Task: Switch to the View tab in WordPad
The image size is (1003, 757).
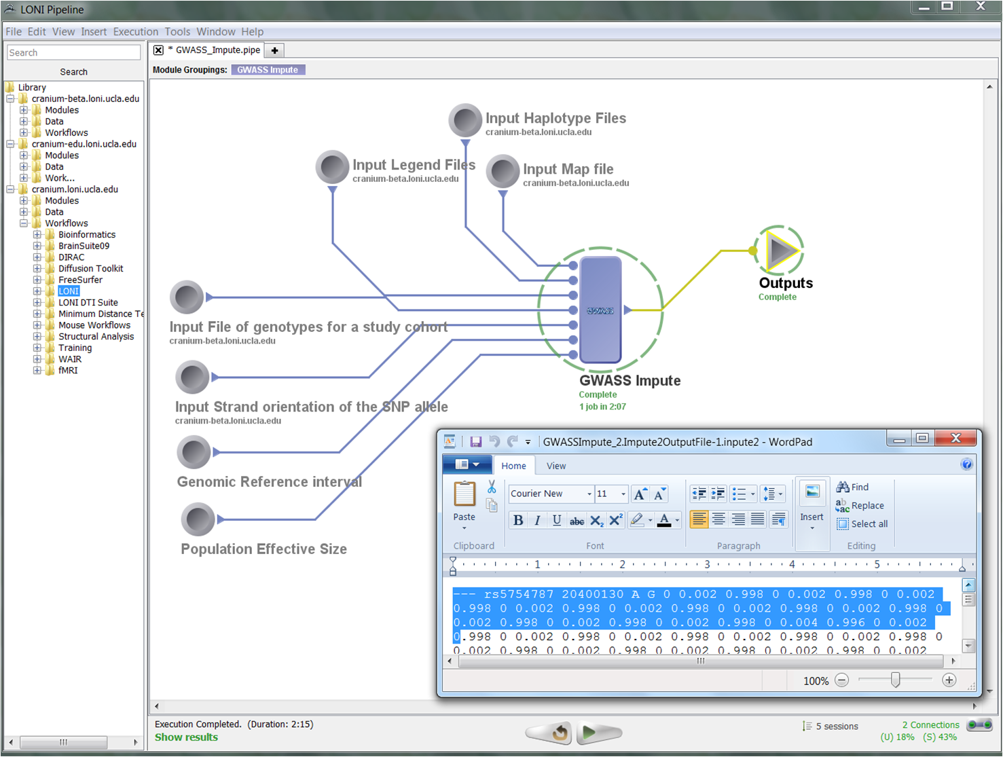Action: click(x=556, y=466)
